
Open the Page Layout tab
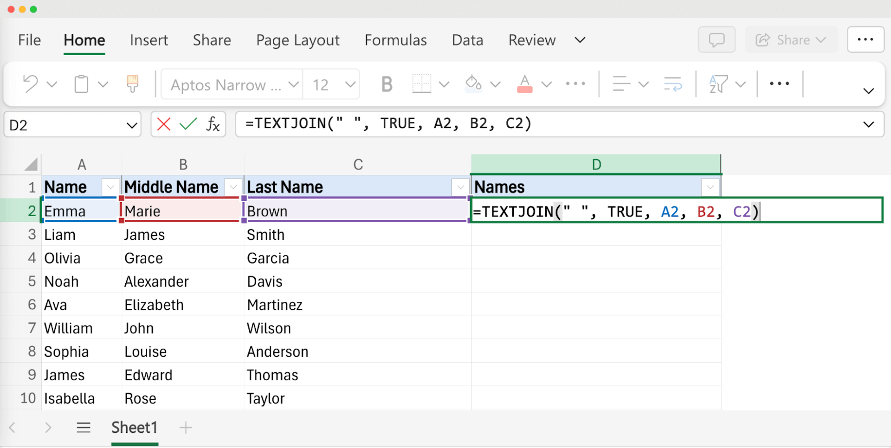(297, 40)
